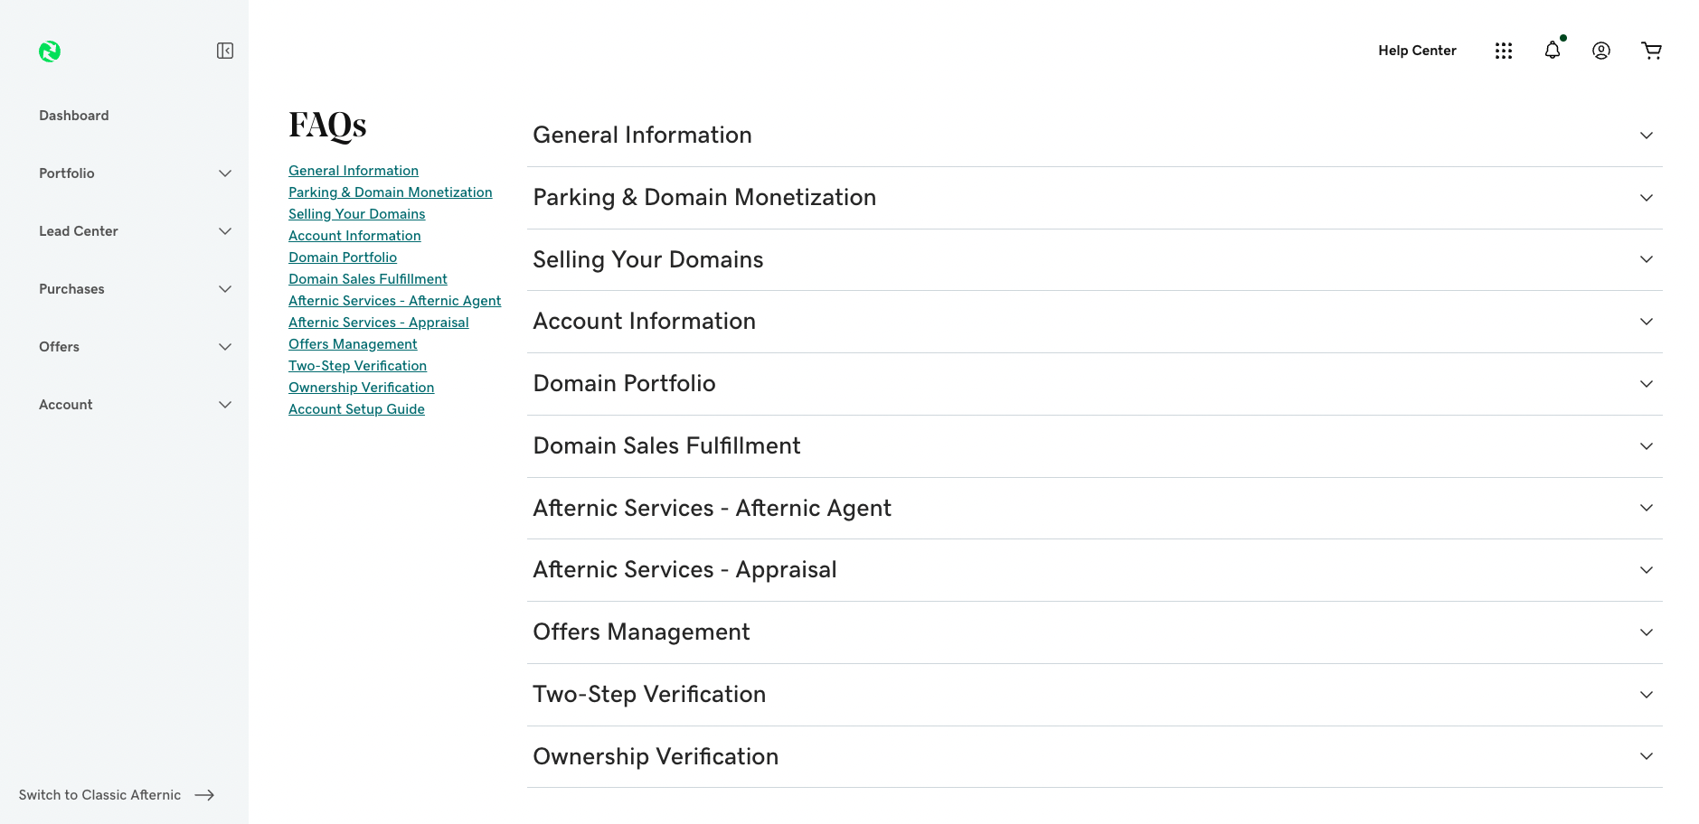The width and height of the screenshot is (1699, 824).
Task: Click the Afternic logo
Action: pos(51,51)
